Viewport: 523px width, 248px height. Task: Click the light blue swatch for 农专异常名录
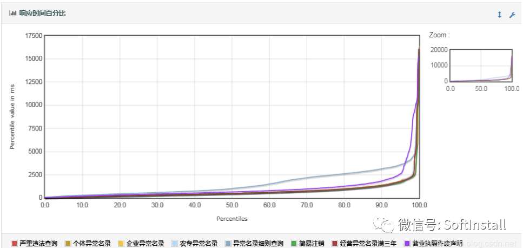coord(175,243)
